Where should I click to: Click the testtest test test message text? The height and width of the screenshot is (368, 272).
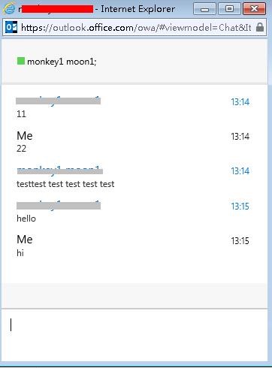[65, 184]
